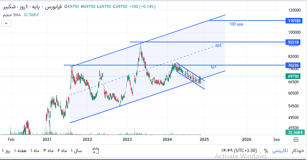Select the tp2 annotation label
The image size is (307, 160).
pyautogui.click(x=219, y=45)
